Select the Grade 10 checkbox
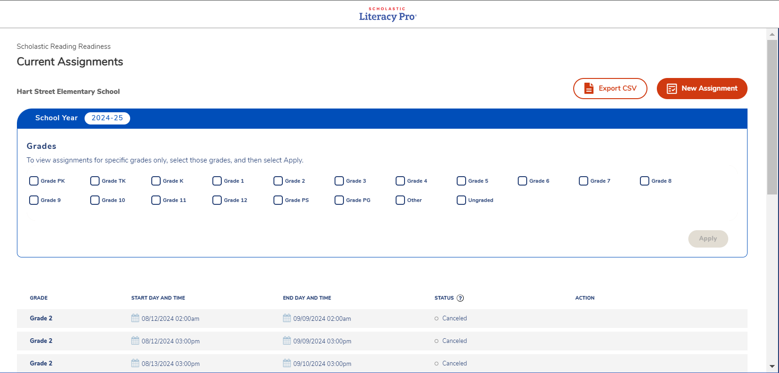Image resolution: width=779 pixels, height=373 pixels. 95,200
